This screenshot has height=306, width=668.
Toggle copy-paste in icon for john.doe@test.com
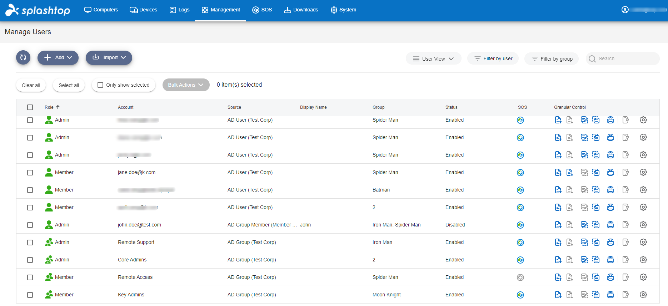tap(596, 225)
